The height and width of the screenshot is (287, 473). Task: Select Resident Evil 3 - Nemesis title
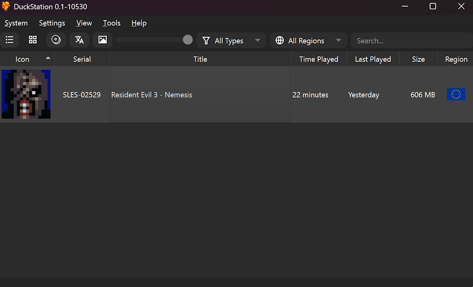click(151, 95)
